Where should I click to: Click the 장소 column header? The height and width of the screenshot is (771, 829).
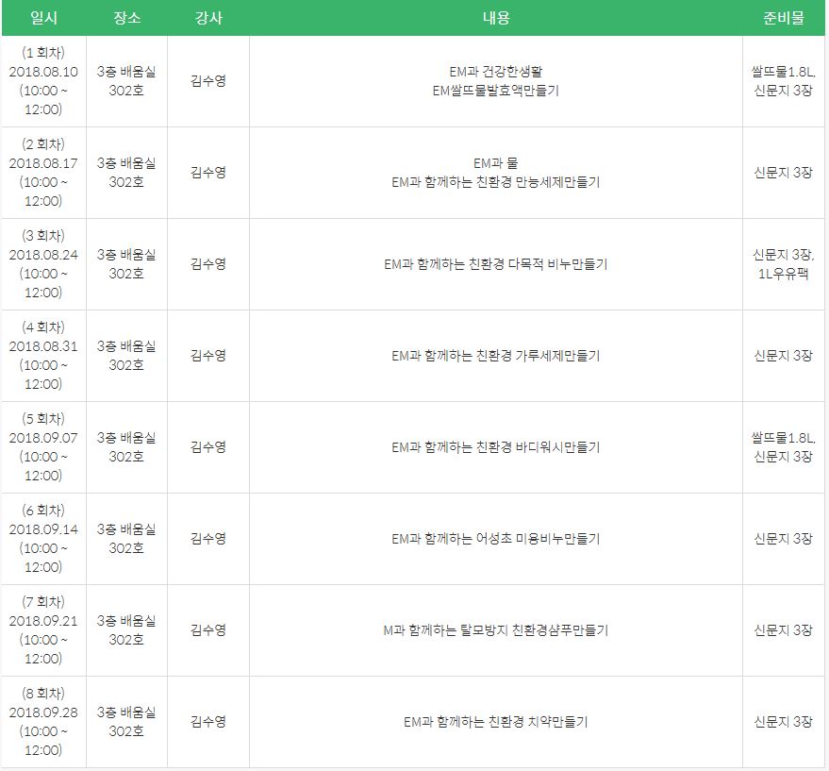click(x=126, y=17)
